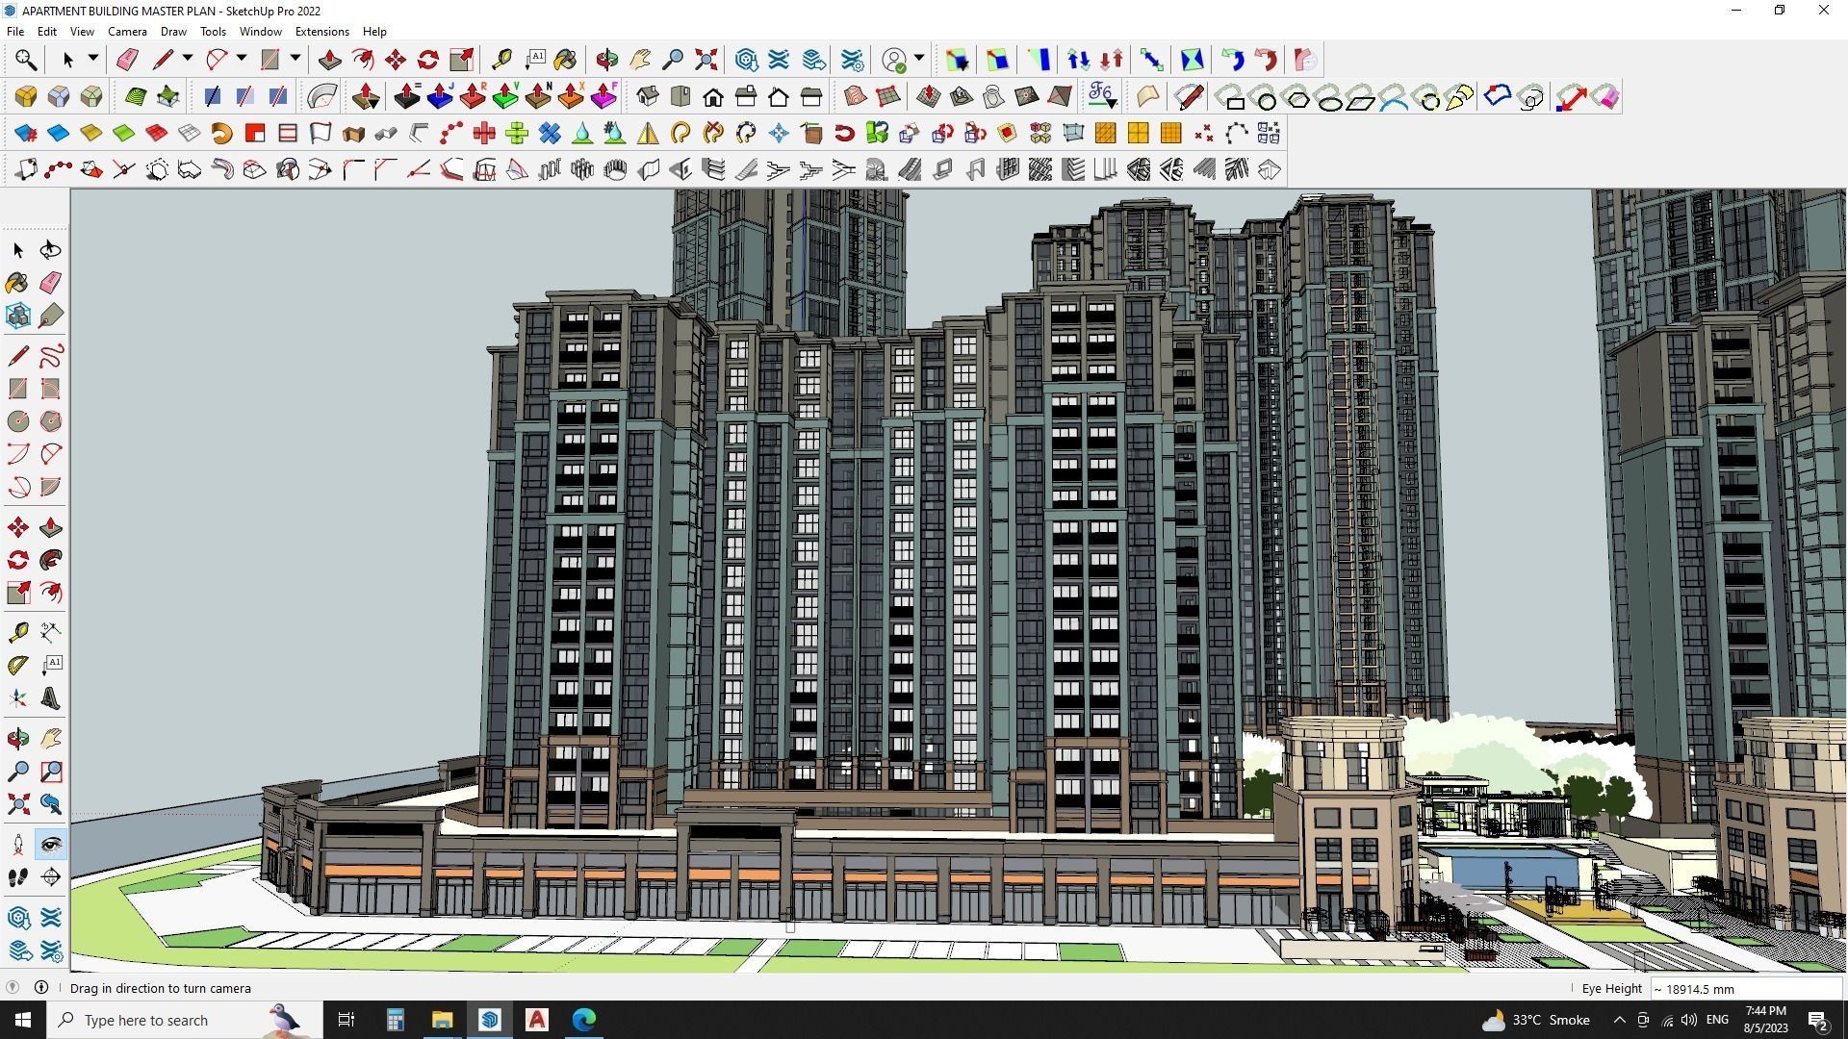Open AutoCAD from the taskbar
Viewport: 1848px width, 1039px height.
click(537, 1020)
